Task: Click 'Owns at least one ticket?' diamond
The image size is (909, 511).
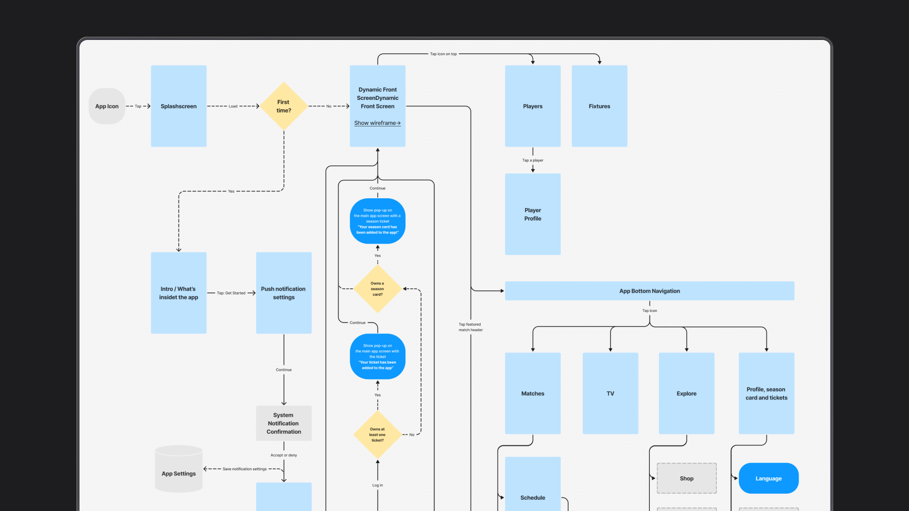Action: [x=377, y=435]
